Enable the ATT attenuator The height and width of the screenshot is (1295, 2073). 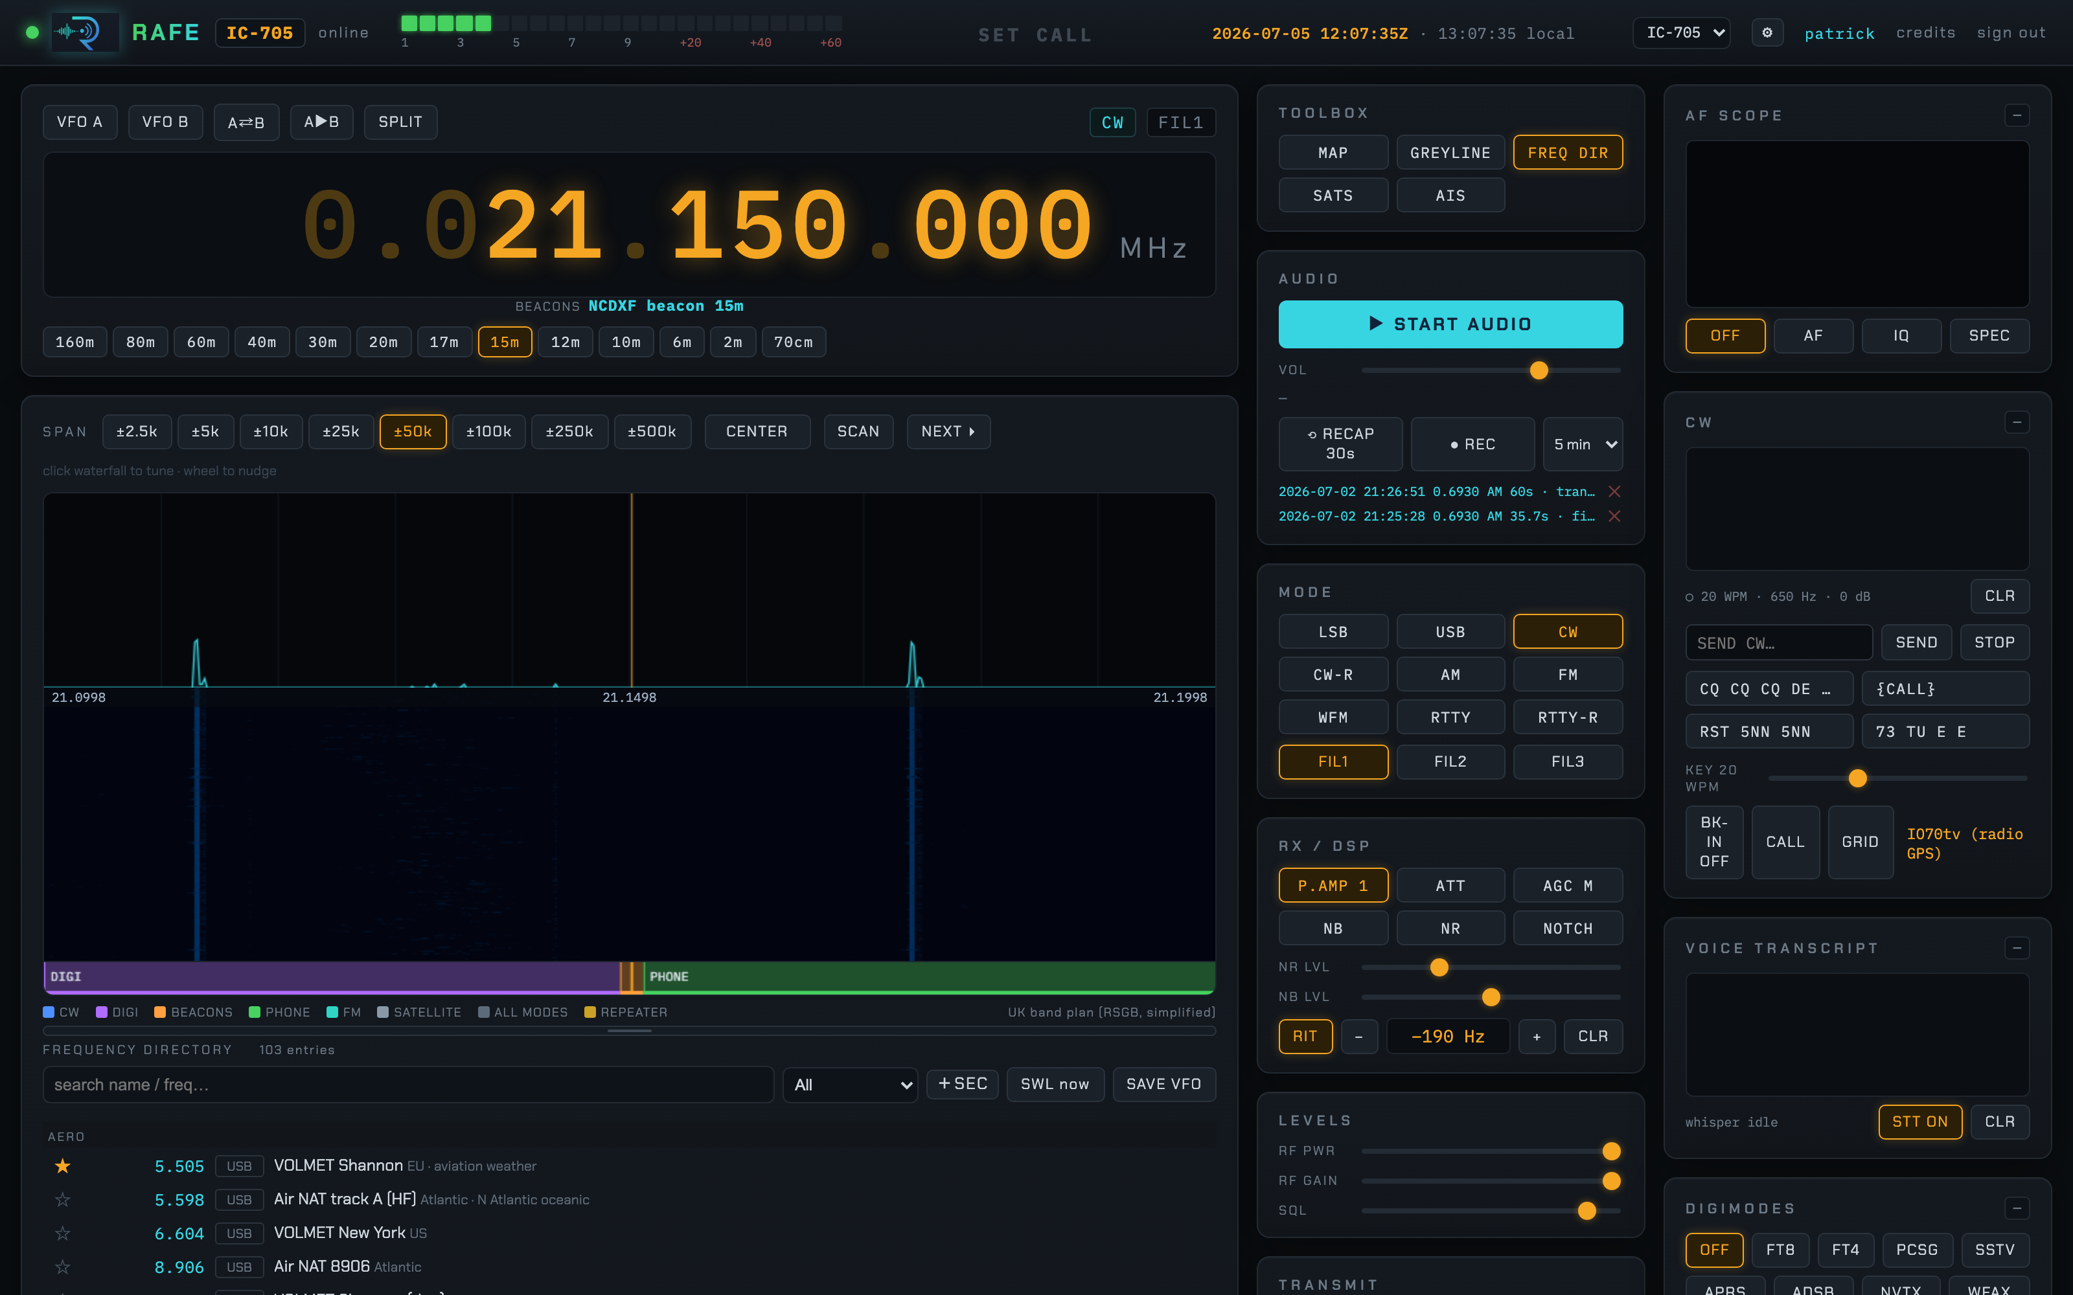pos(1450,886)
